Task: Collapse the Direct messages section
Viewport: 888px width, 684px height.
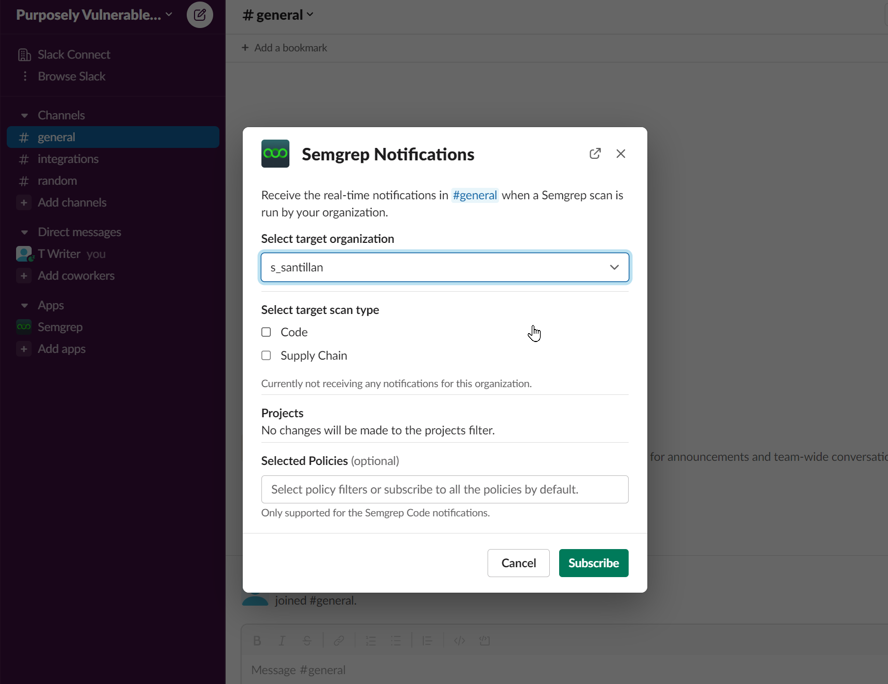Action: pyautogui.click(x=24, y=232)
